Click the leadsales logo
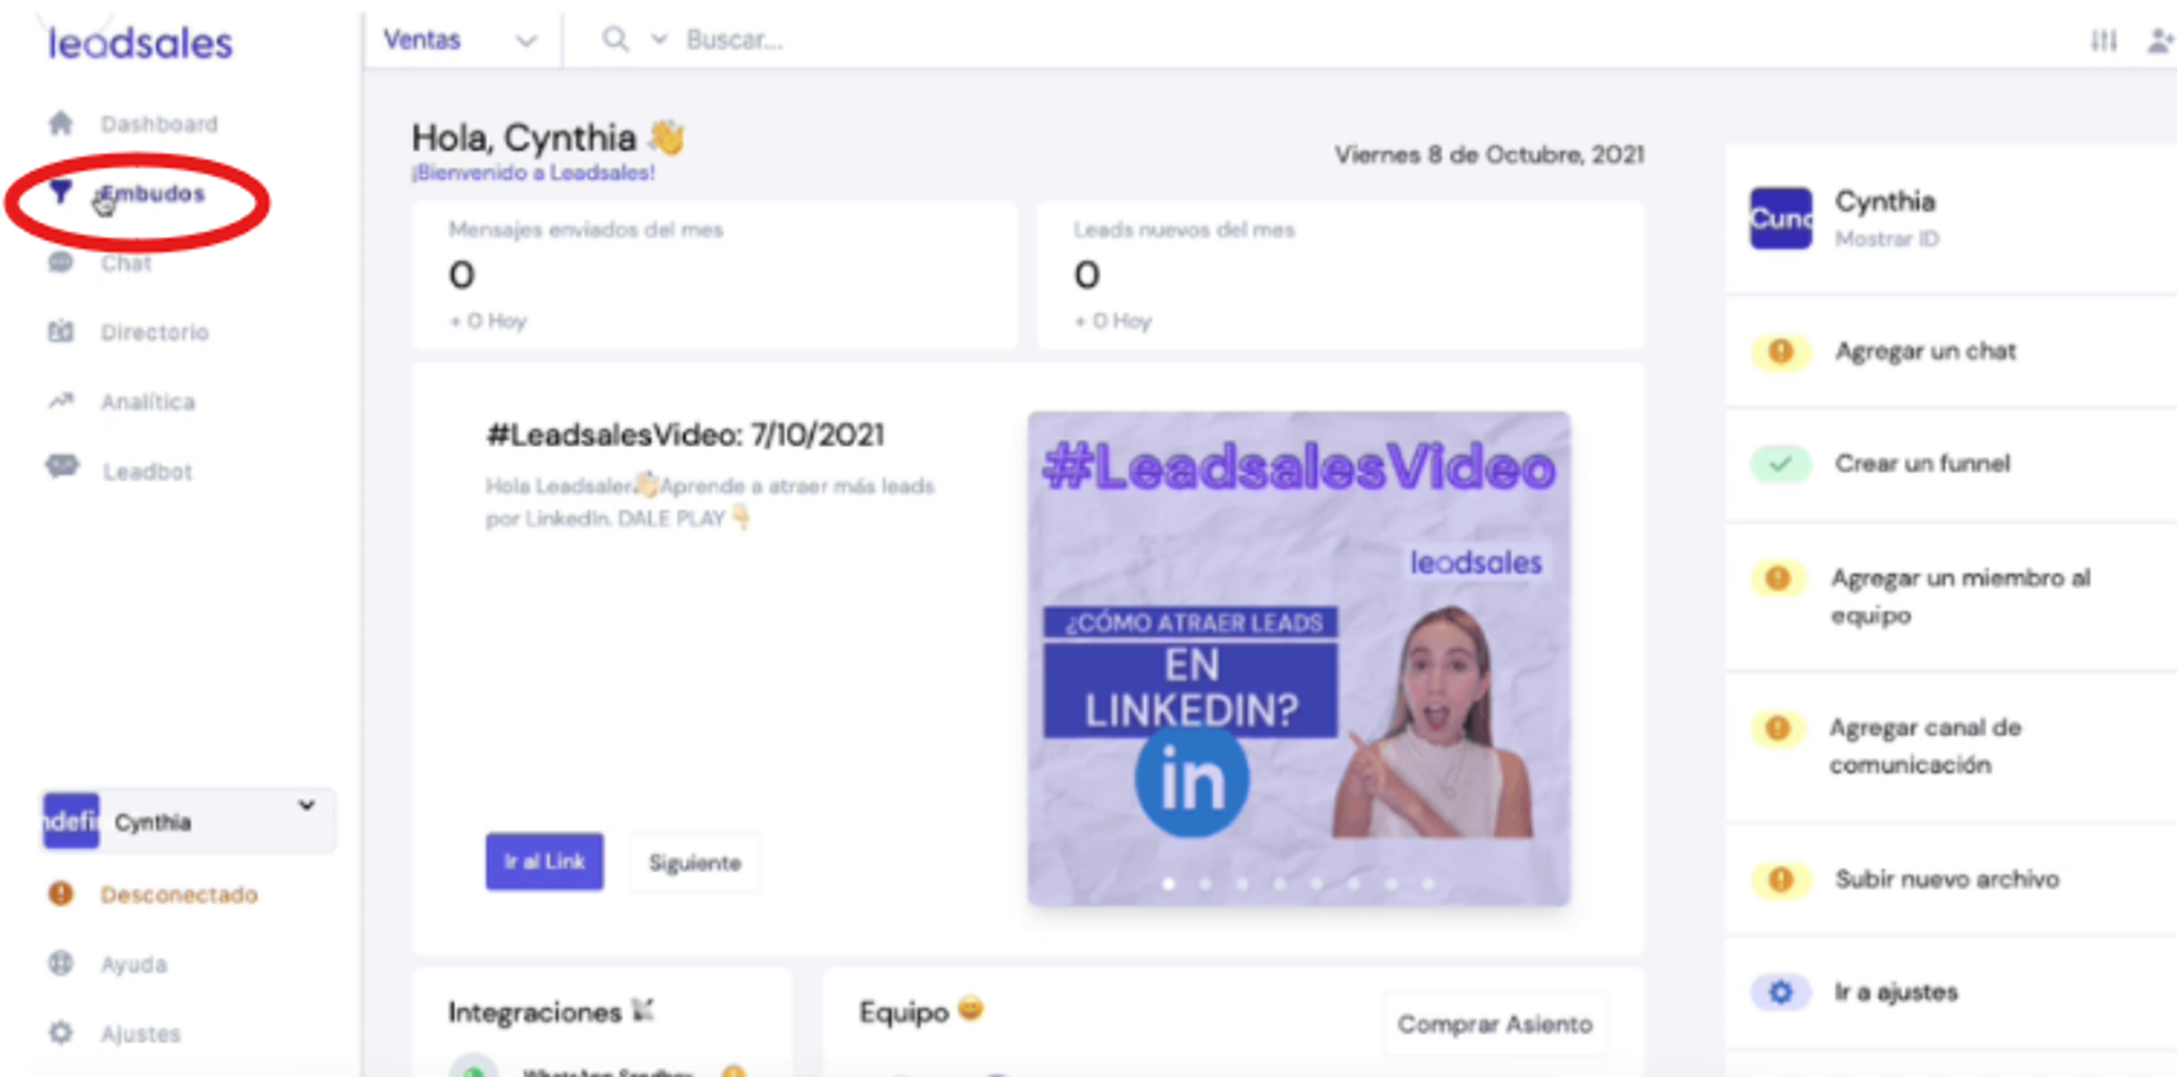 140,43
